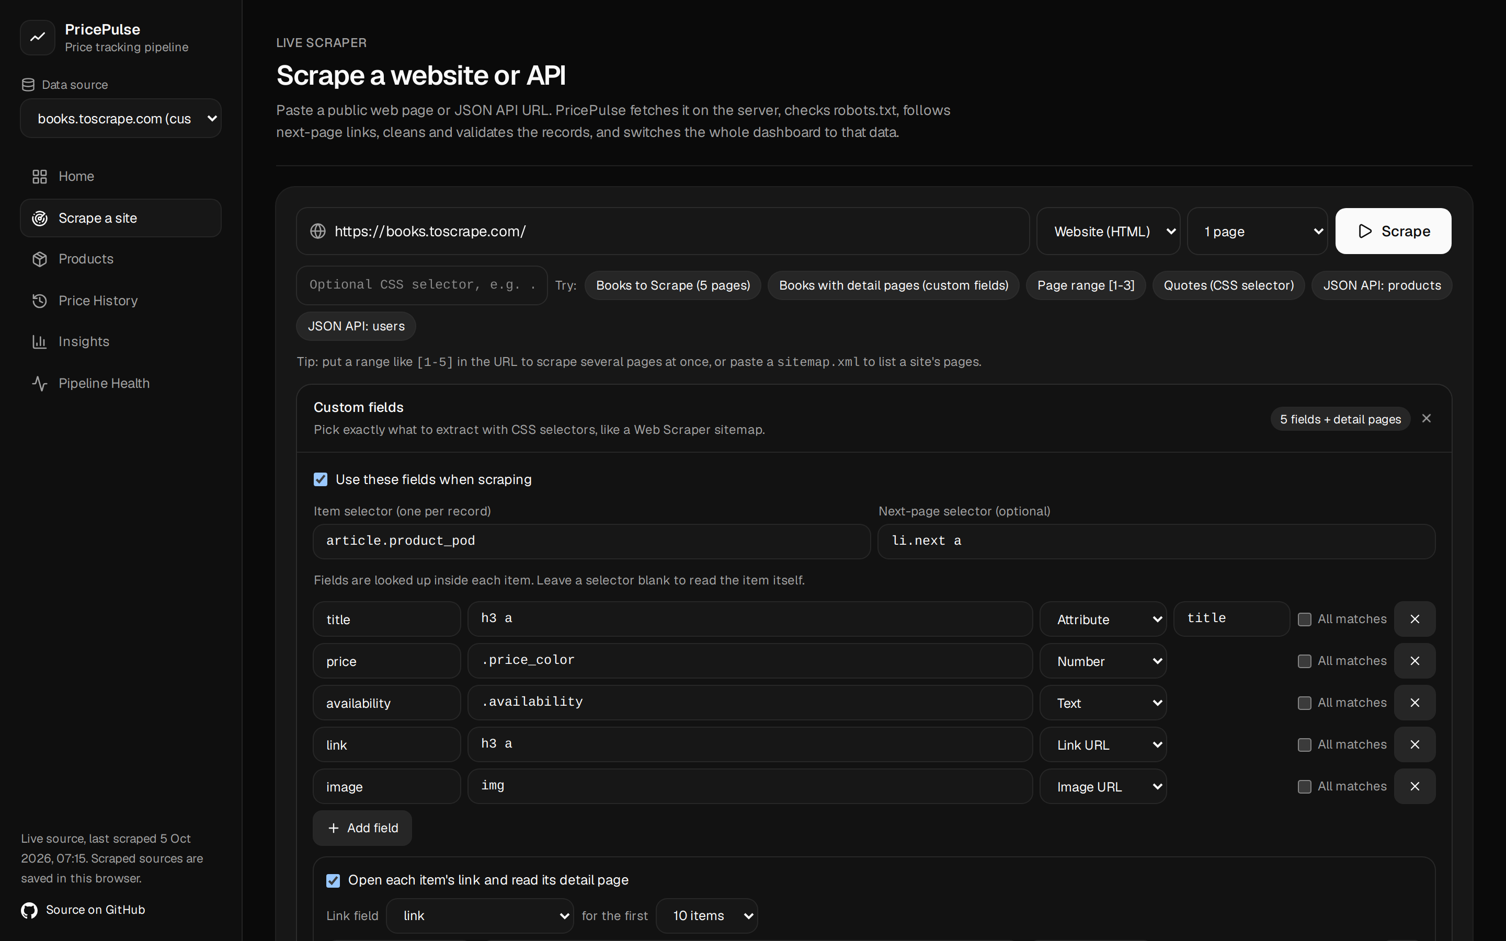
Task: Click the Insights bar chart icon
Action: point(40,342)
